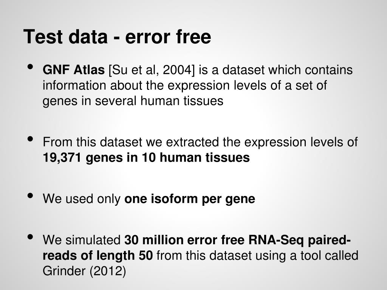Screen dimensions: 387x290
Task: Select the bold text 'GNF Atlas'
Action: pos(74,70)
